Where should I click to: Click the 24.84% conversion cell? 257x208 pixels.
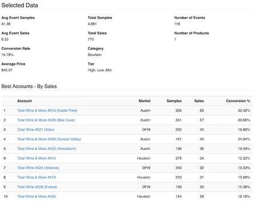point(244,139)
